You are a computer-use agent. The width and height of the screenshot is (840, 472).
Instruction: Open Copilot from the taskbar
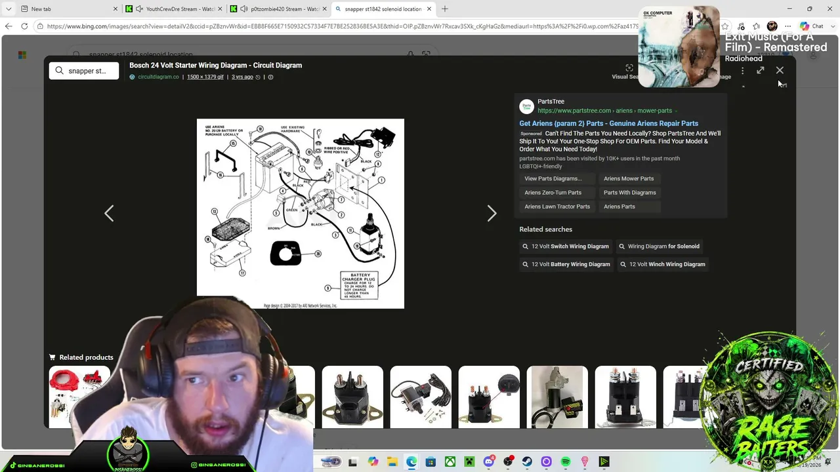pos(373,462)
